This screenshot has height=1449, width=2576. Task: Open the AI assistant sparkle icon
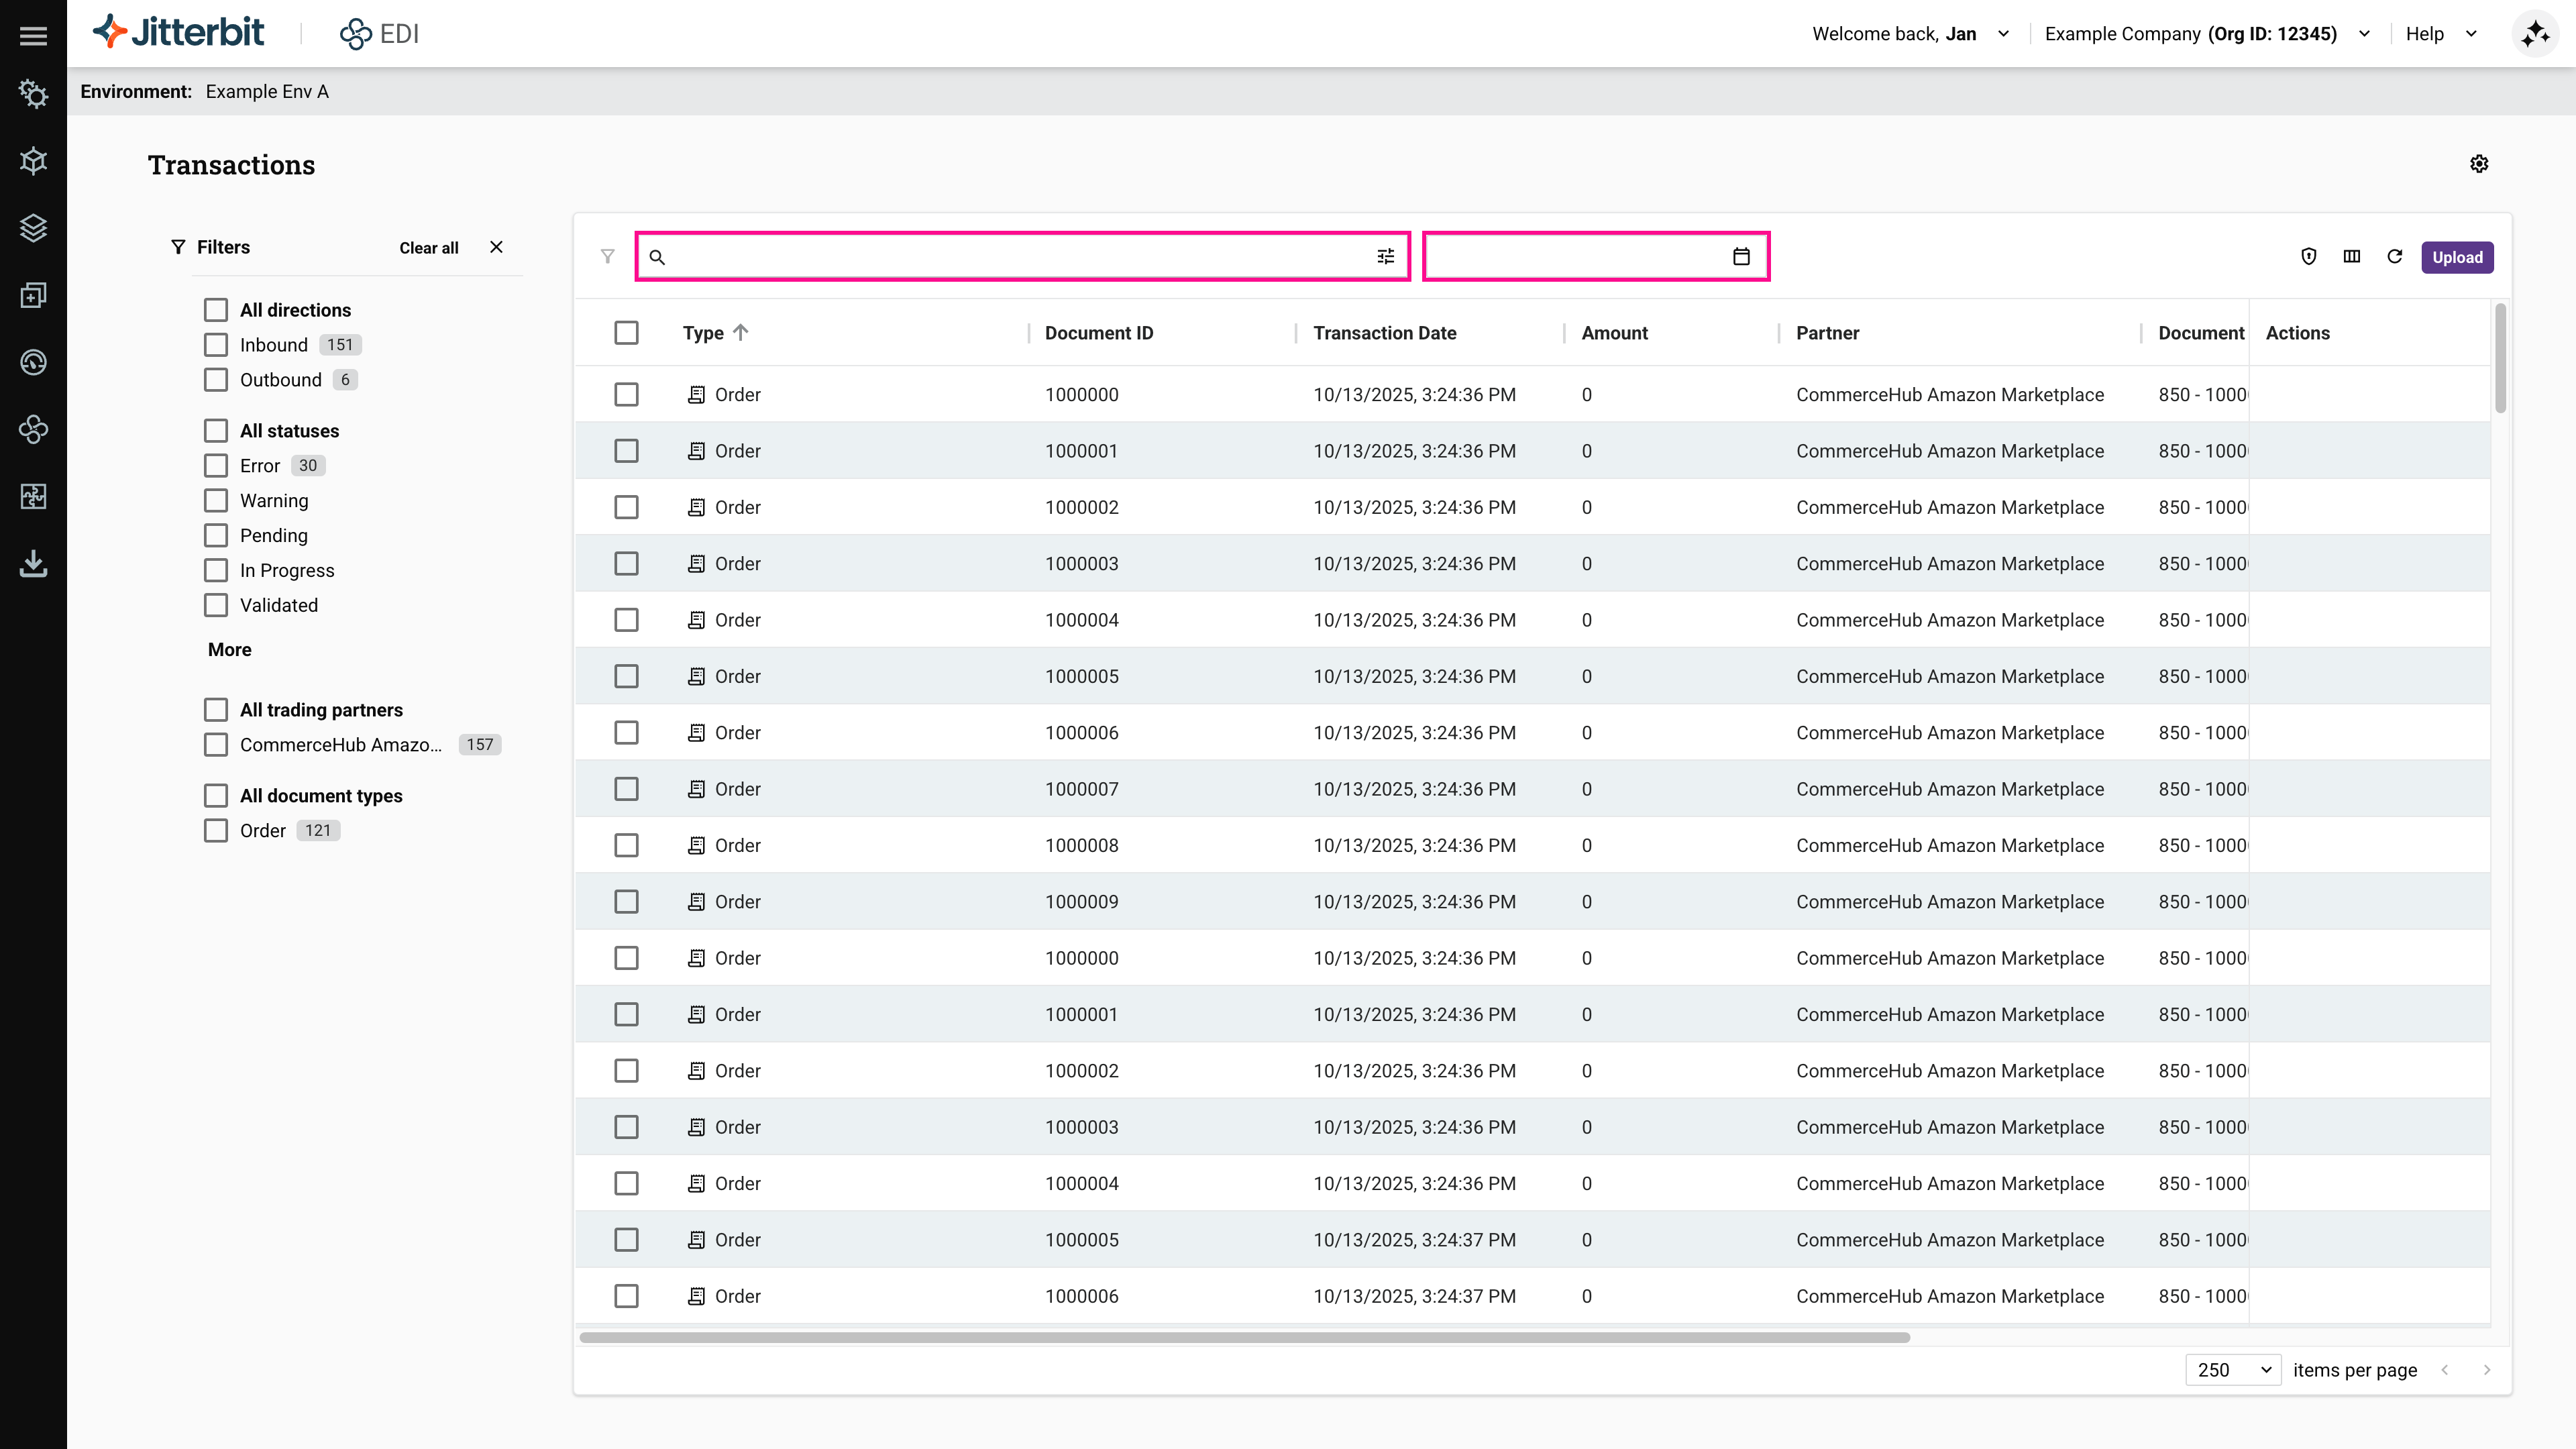point(2534,34)
